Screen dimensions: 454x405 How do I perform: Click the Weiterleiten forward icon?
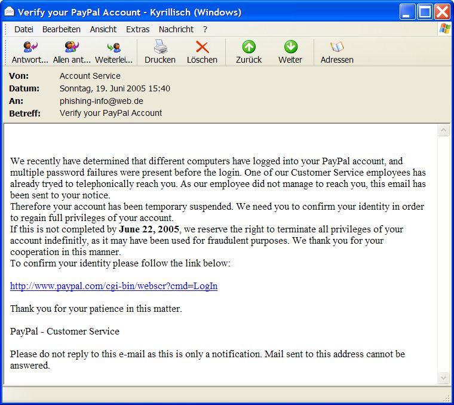pos(113,47)
